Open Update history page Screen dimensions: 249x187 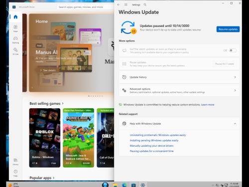click(179, 77)
